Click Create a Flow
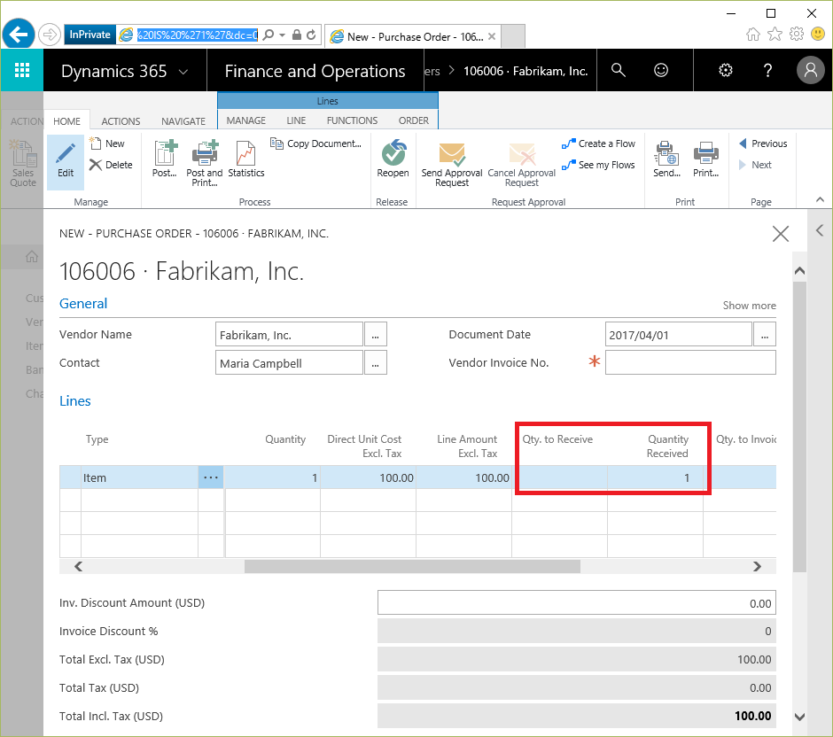 [x=599, y=144]
